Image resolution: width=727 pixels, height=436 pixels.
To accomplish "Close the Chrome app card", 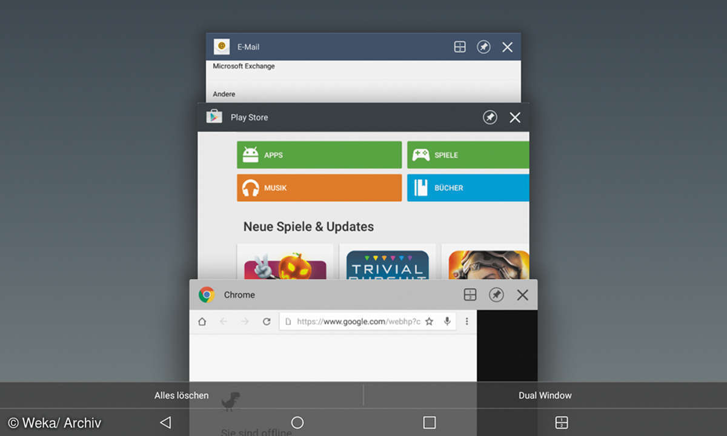I will point(522,295).
